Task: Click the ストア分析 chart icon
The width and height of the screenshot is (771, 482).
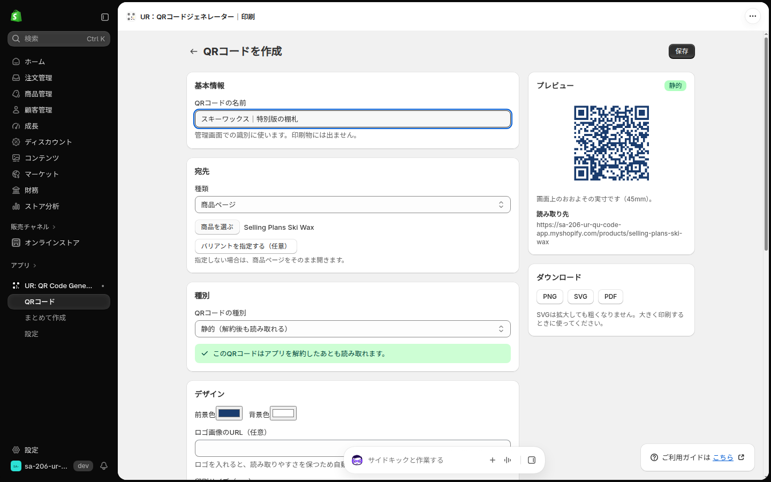Action: click(16, 206)
